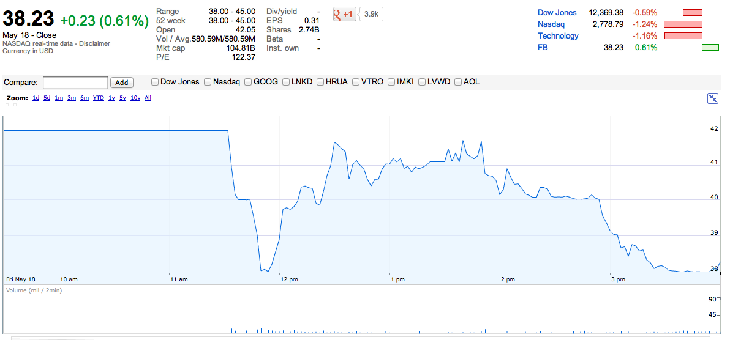Select the VTRO comparison checkbox
730x340 pixels.
(356, 82)
